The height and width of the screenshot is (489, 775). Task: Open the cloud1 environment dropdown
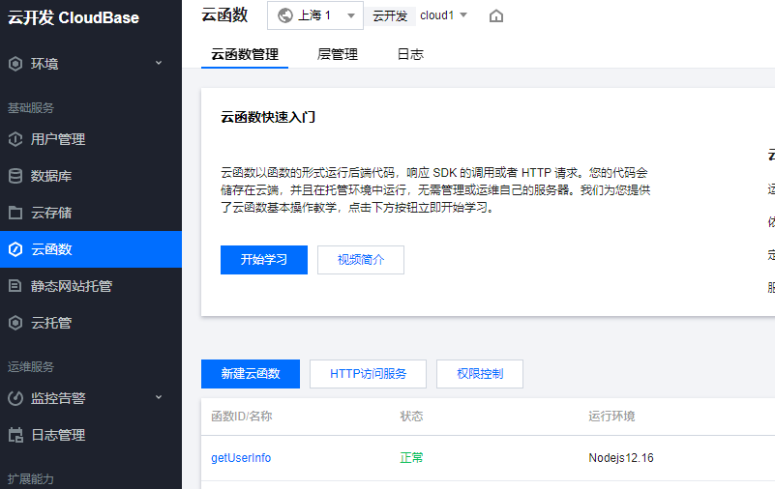[443, 15]
